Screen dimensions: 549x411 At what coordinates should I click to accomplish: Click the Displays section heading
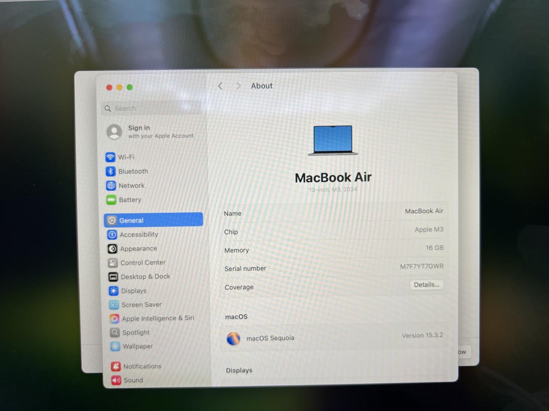tap(239, 370)
